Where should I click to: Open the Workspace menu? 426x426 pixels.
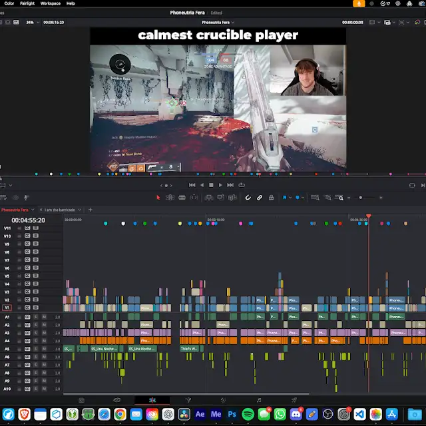51,3
